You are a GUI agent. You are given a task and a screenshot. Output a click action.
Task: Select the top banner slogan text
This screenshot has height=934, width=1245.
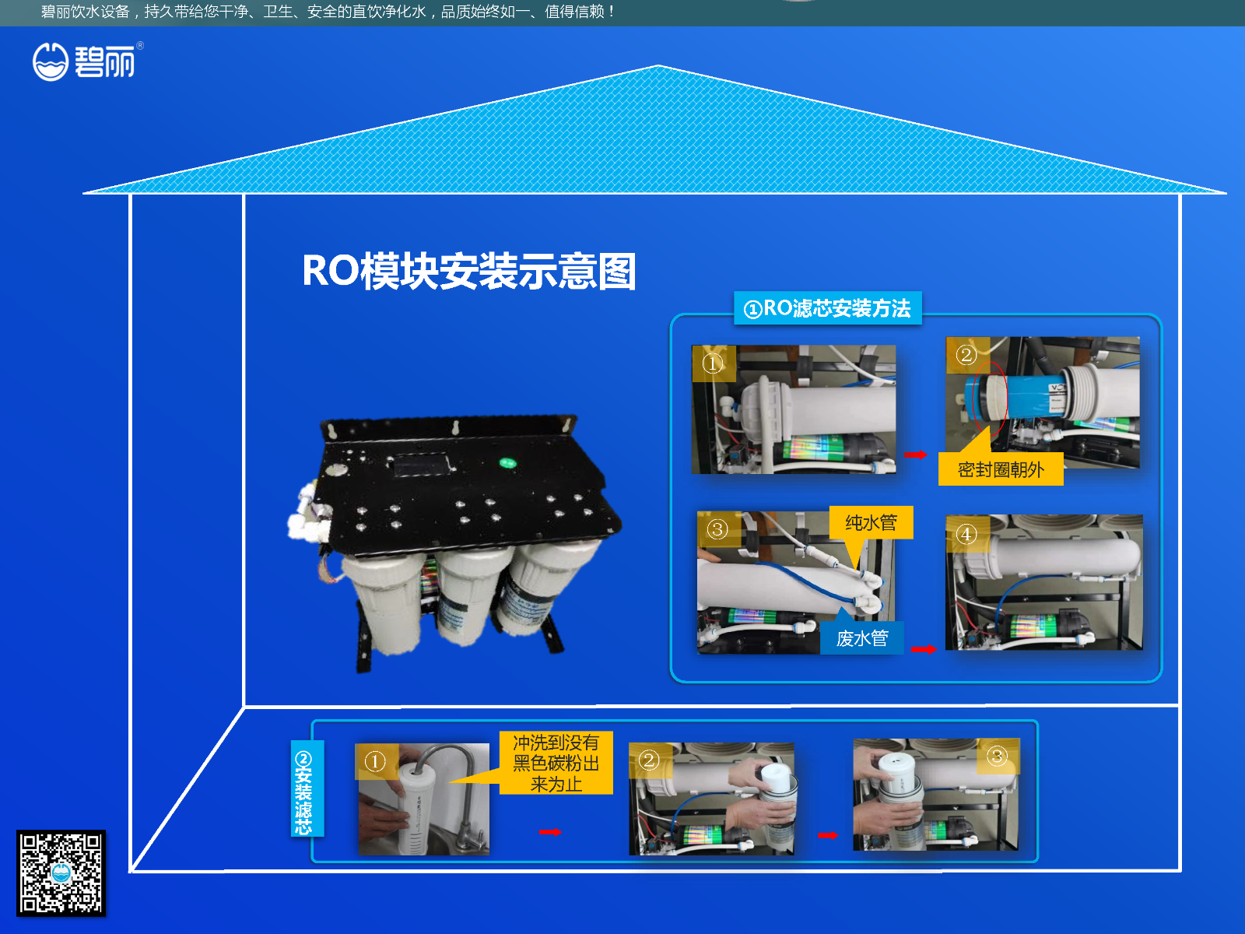327,12
